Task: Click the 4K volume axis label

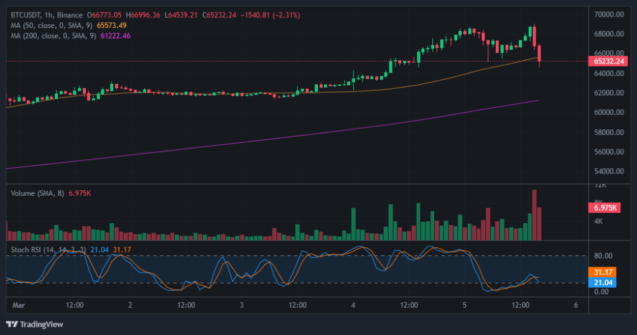Action: pyautogui.click(x=598, y=221)
